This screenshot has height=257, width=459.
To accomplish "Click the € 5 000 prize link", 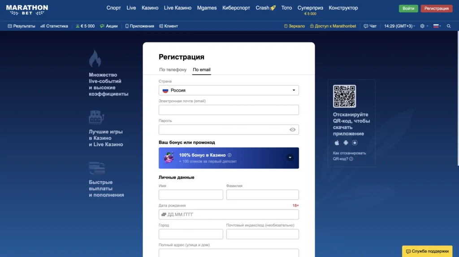I will pos(85,26).
